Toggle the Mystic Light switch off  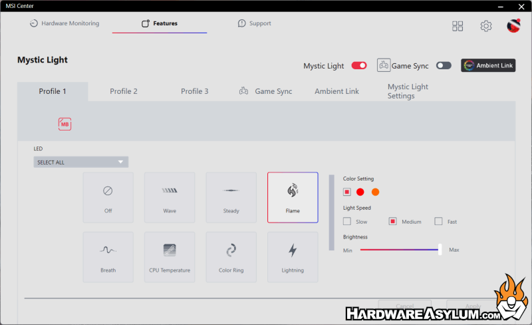pyautogui.click(x=359, y=65)
